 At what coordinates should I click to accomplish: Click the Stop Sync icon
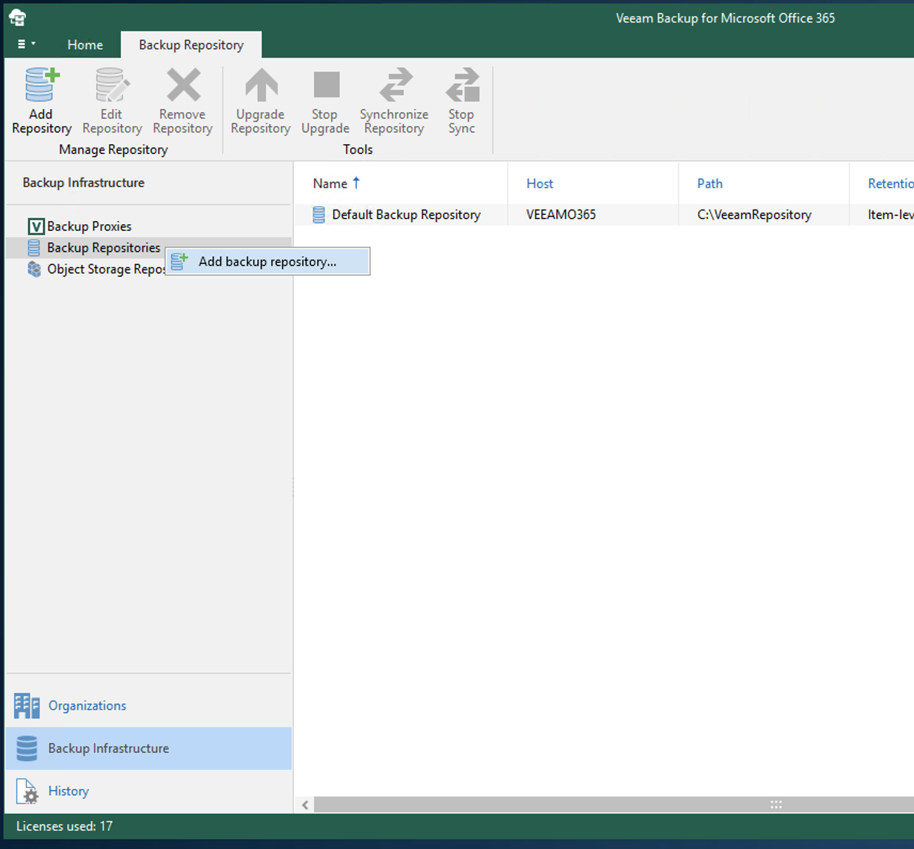pyautogui.click(x=462, y=85)
